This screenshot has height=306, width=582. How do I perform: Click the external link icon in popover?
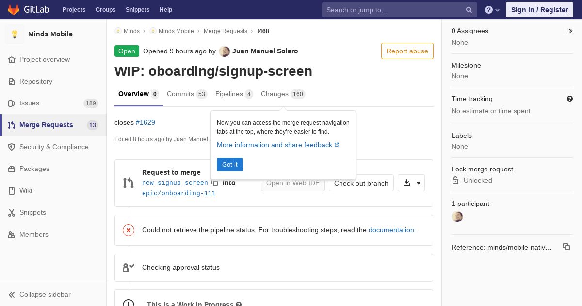(x=337, y=145)
